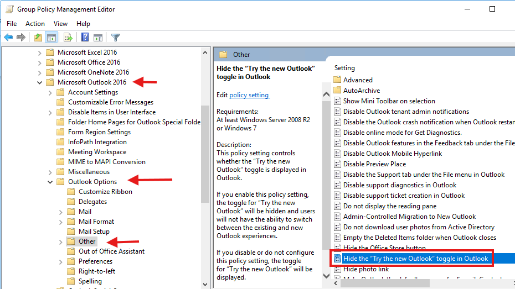
Task: Toggle the show/hide console tree icon
Action: [x=51, y=38]
